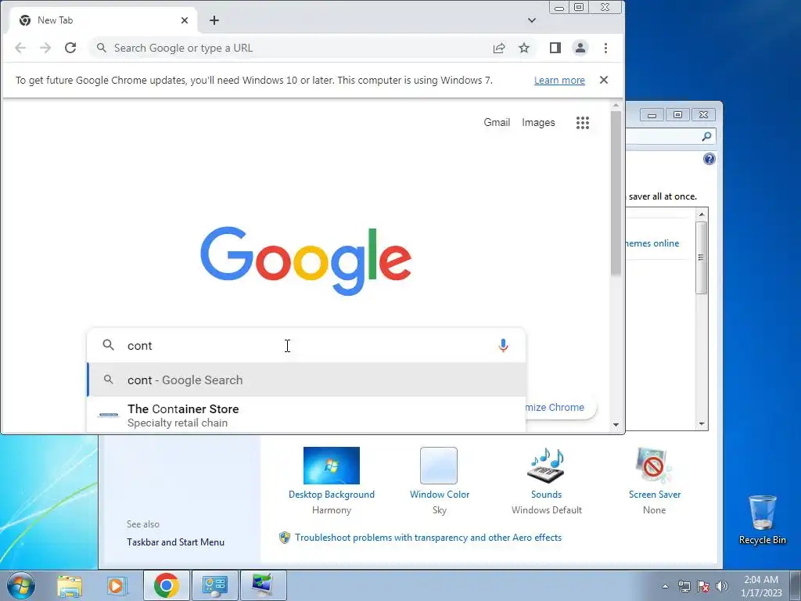801x601 pixels.
Task: Open the Action Center flag icon
Action: [x=703, y=586]
